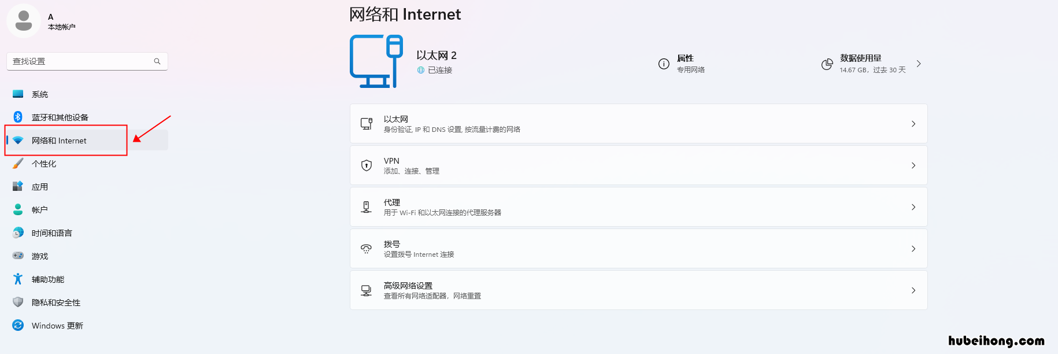Click the search magnifier icon in 查找设置
The image size is (1058, 354).
point(157,61)
